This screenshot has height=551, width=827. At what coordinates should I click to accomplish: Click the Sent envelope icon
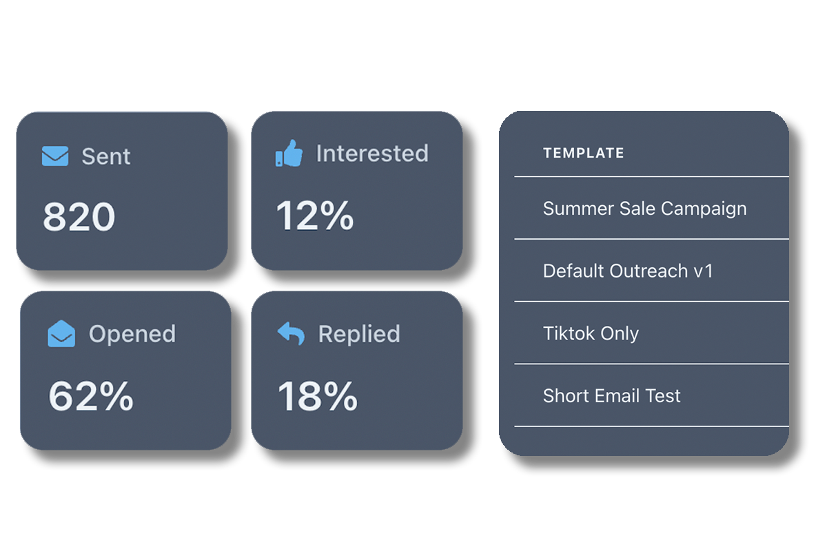[55, 156]
